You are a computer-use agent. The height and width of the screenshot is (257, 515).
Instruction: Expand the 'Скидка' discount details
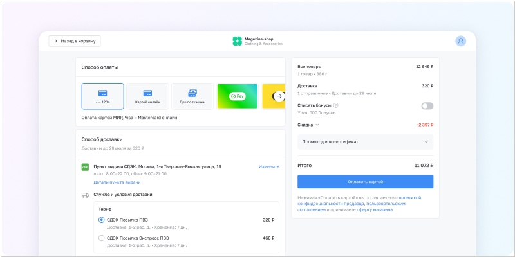click(308, 125)
